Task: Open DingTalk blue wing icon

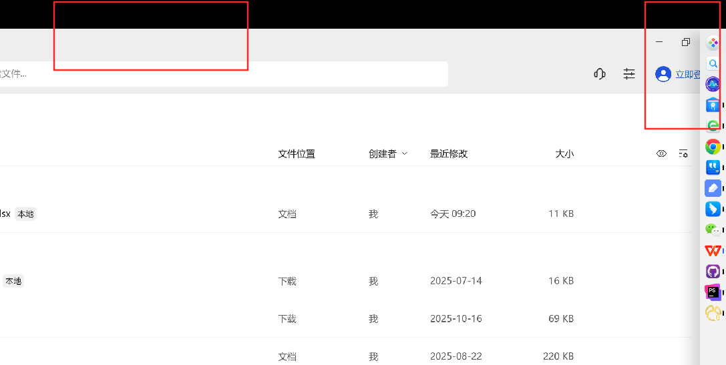Action: 713,209
